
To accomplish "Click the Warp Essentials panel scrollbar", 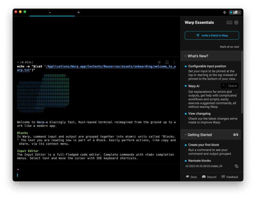I will click(242, 82).
